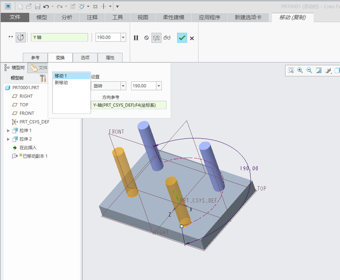Open the panel 190.00 angle dropdown
The height and width of the screenshot is (280, 340).
[159, 86]
